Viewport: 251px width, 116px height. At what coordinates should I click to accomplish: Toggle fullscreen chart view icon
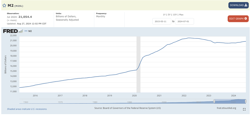click(244, 109)
